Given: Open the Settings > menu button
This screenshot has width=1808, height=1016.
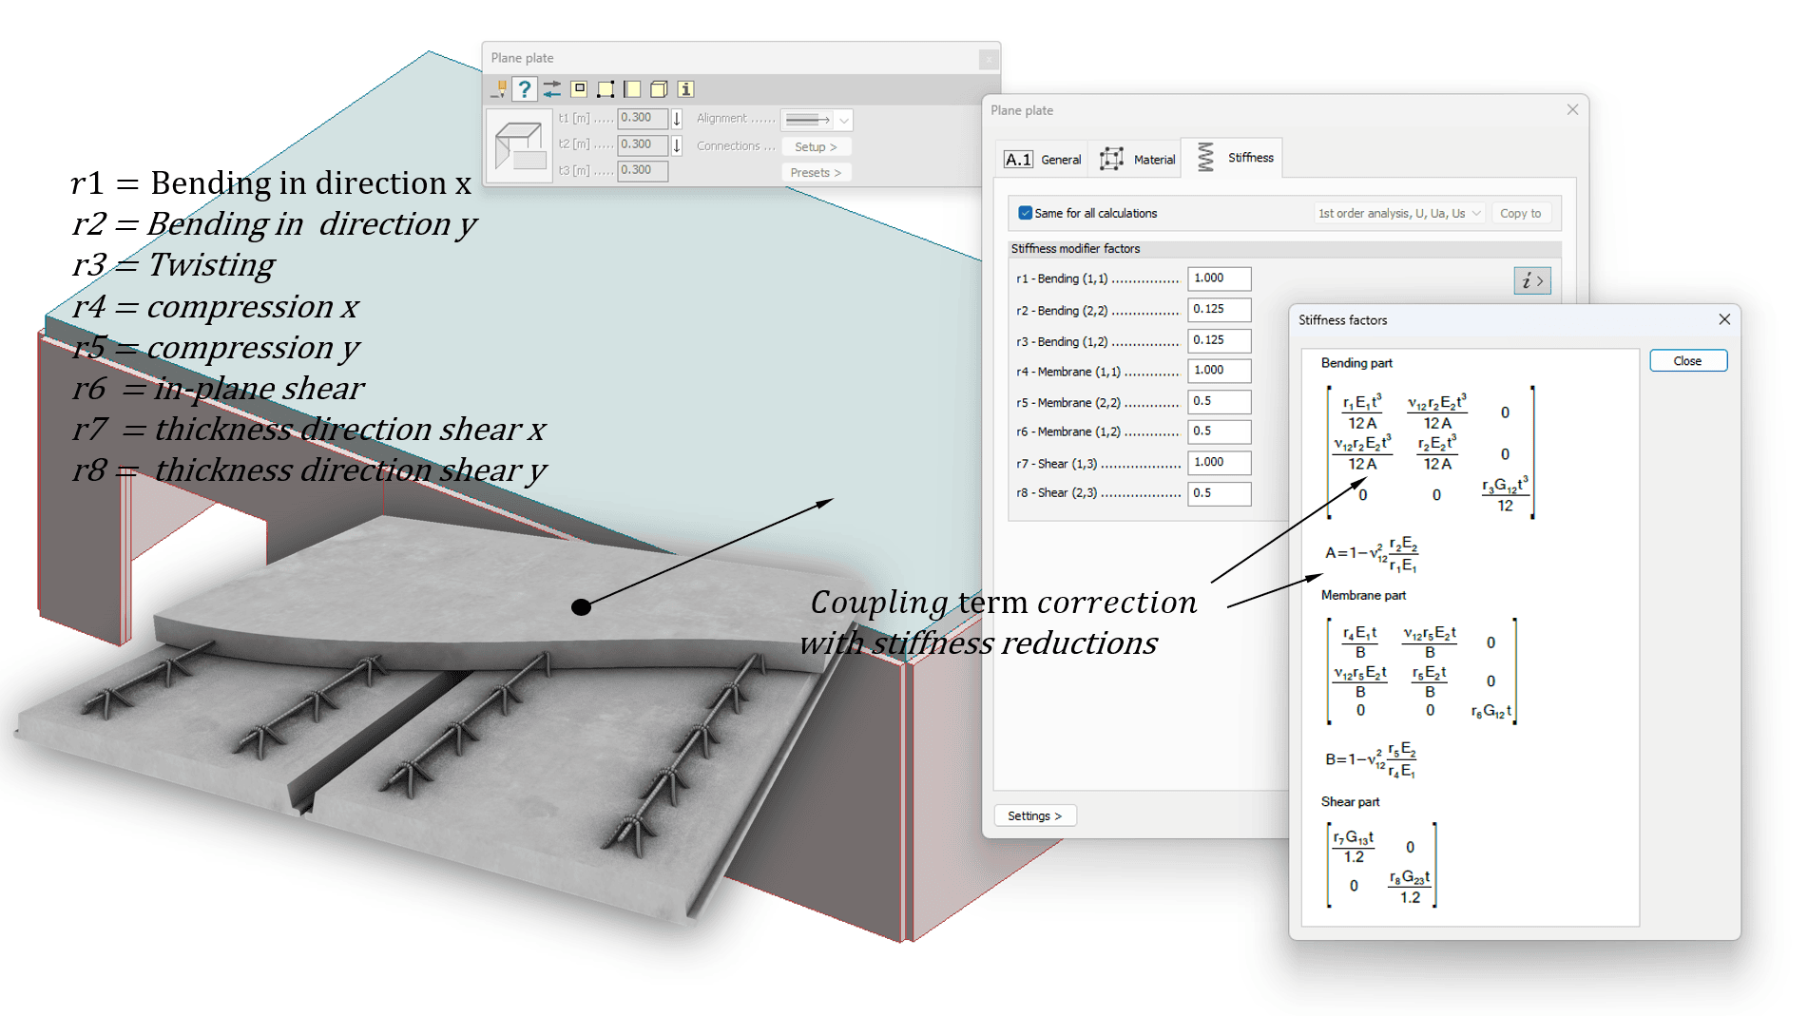Looking at the screenshot, I should click(x=1035, y=816).
